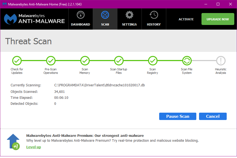This screenshot has width=237, height=158.
Task: Switch to the HISTORY tab label
Action: pyautogui.click(x=154, y=24)
